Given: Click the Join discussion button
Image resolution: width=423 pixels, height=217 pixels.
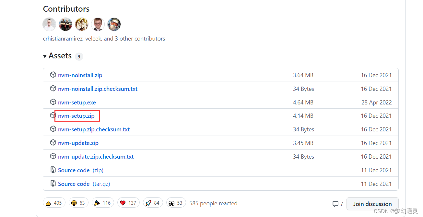Looking at the screenshot, I should click(372, 204).
